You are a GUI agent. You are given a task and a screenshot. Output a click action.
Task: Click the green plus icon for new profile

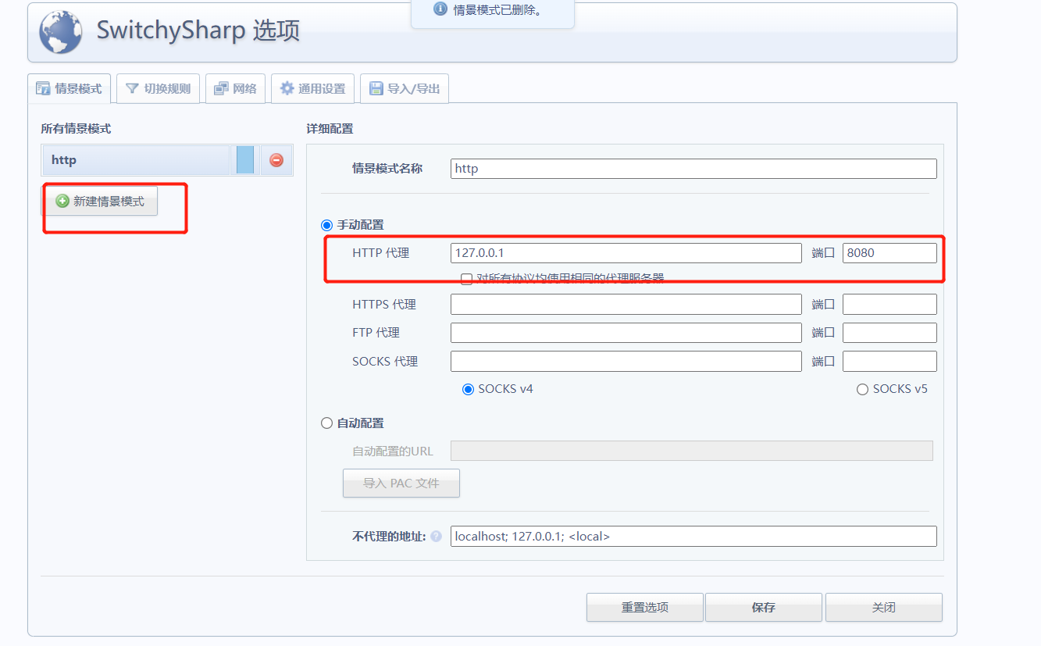pyautogui.click(x=62, y=201)
